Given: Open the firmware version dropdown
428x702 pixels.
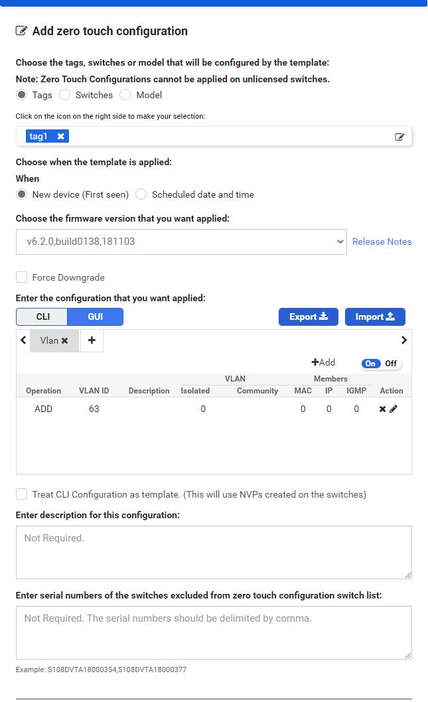Looking at the screenshot, I should (181, 242).
